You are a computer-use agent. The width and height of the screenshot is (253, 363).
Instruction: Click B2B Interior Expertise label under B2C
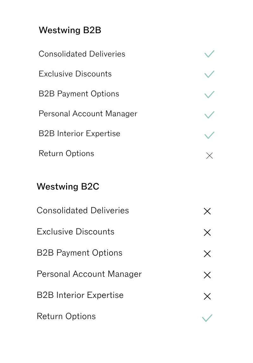80,295
